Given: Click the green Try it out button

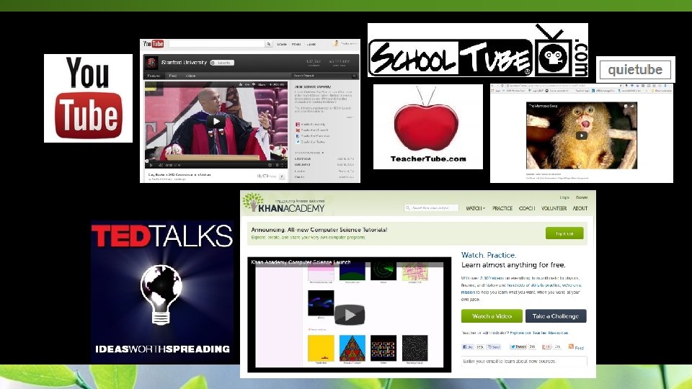Looking at the screenshot, I should click(x=564, y=233).
